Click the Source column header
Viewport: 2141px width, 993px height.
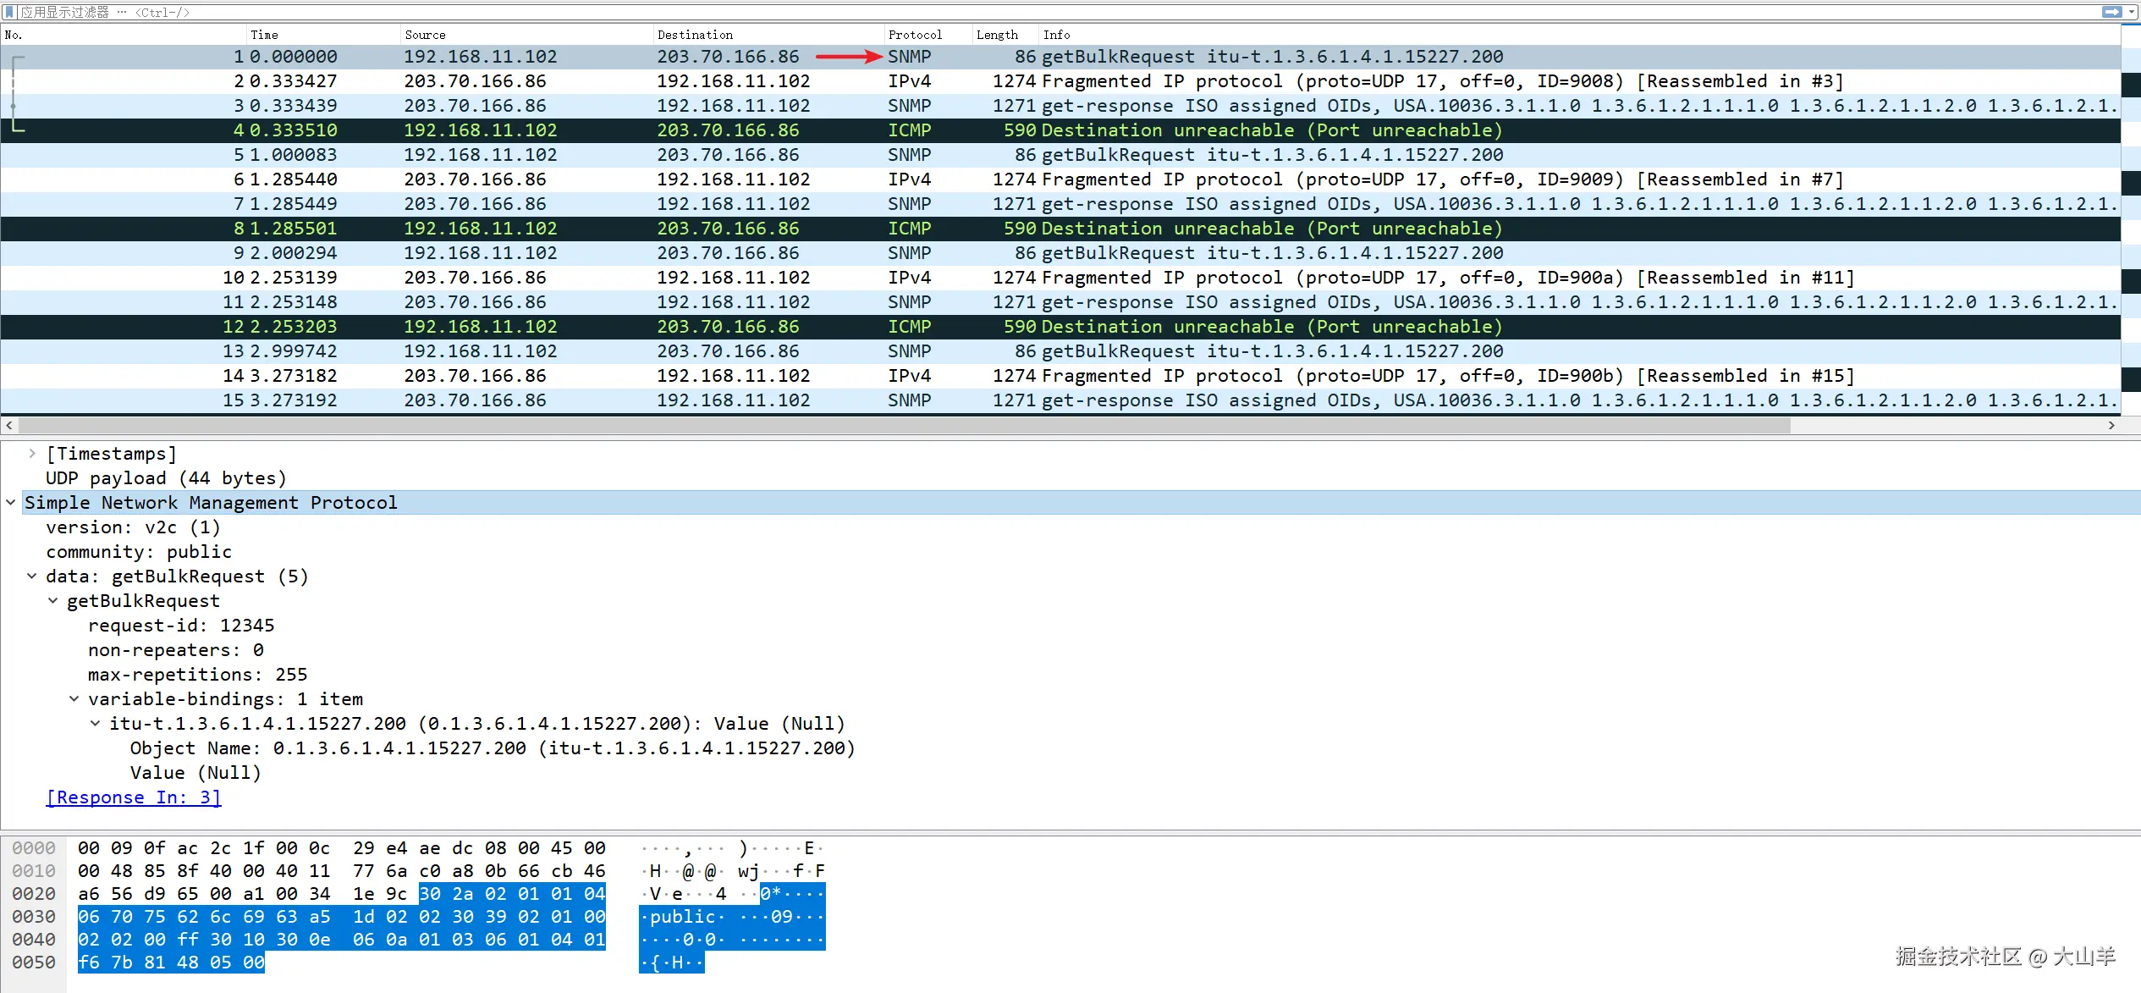(x=425, y=35)
